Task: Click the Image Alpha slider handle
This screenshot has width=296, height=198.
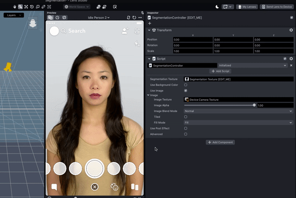Action: click(254, 105)
